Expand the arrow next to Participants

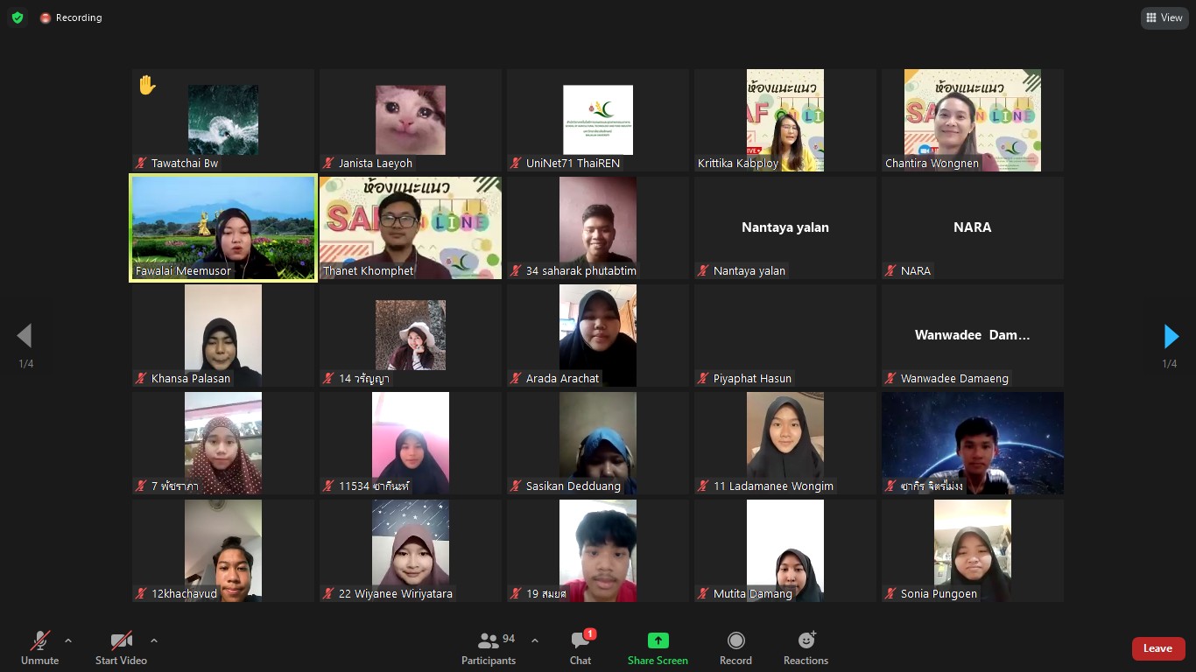535,640
